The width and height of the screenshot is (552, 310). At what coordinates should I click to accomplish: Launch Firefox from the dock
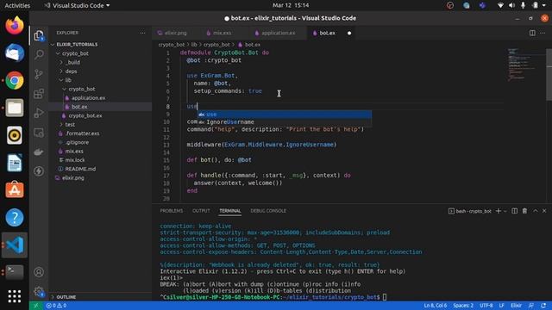pos(15,26)
